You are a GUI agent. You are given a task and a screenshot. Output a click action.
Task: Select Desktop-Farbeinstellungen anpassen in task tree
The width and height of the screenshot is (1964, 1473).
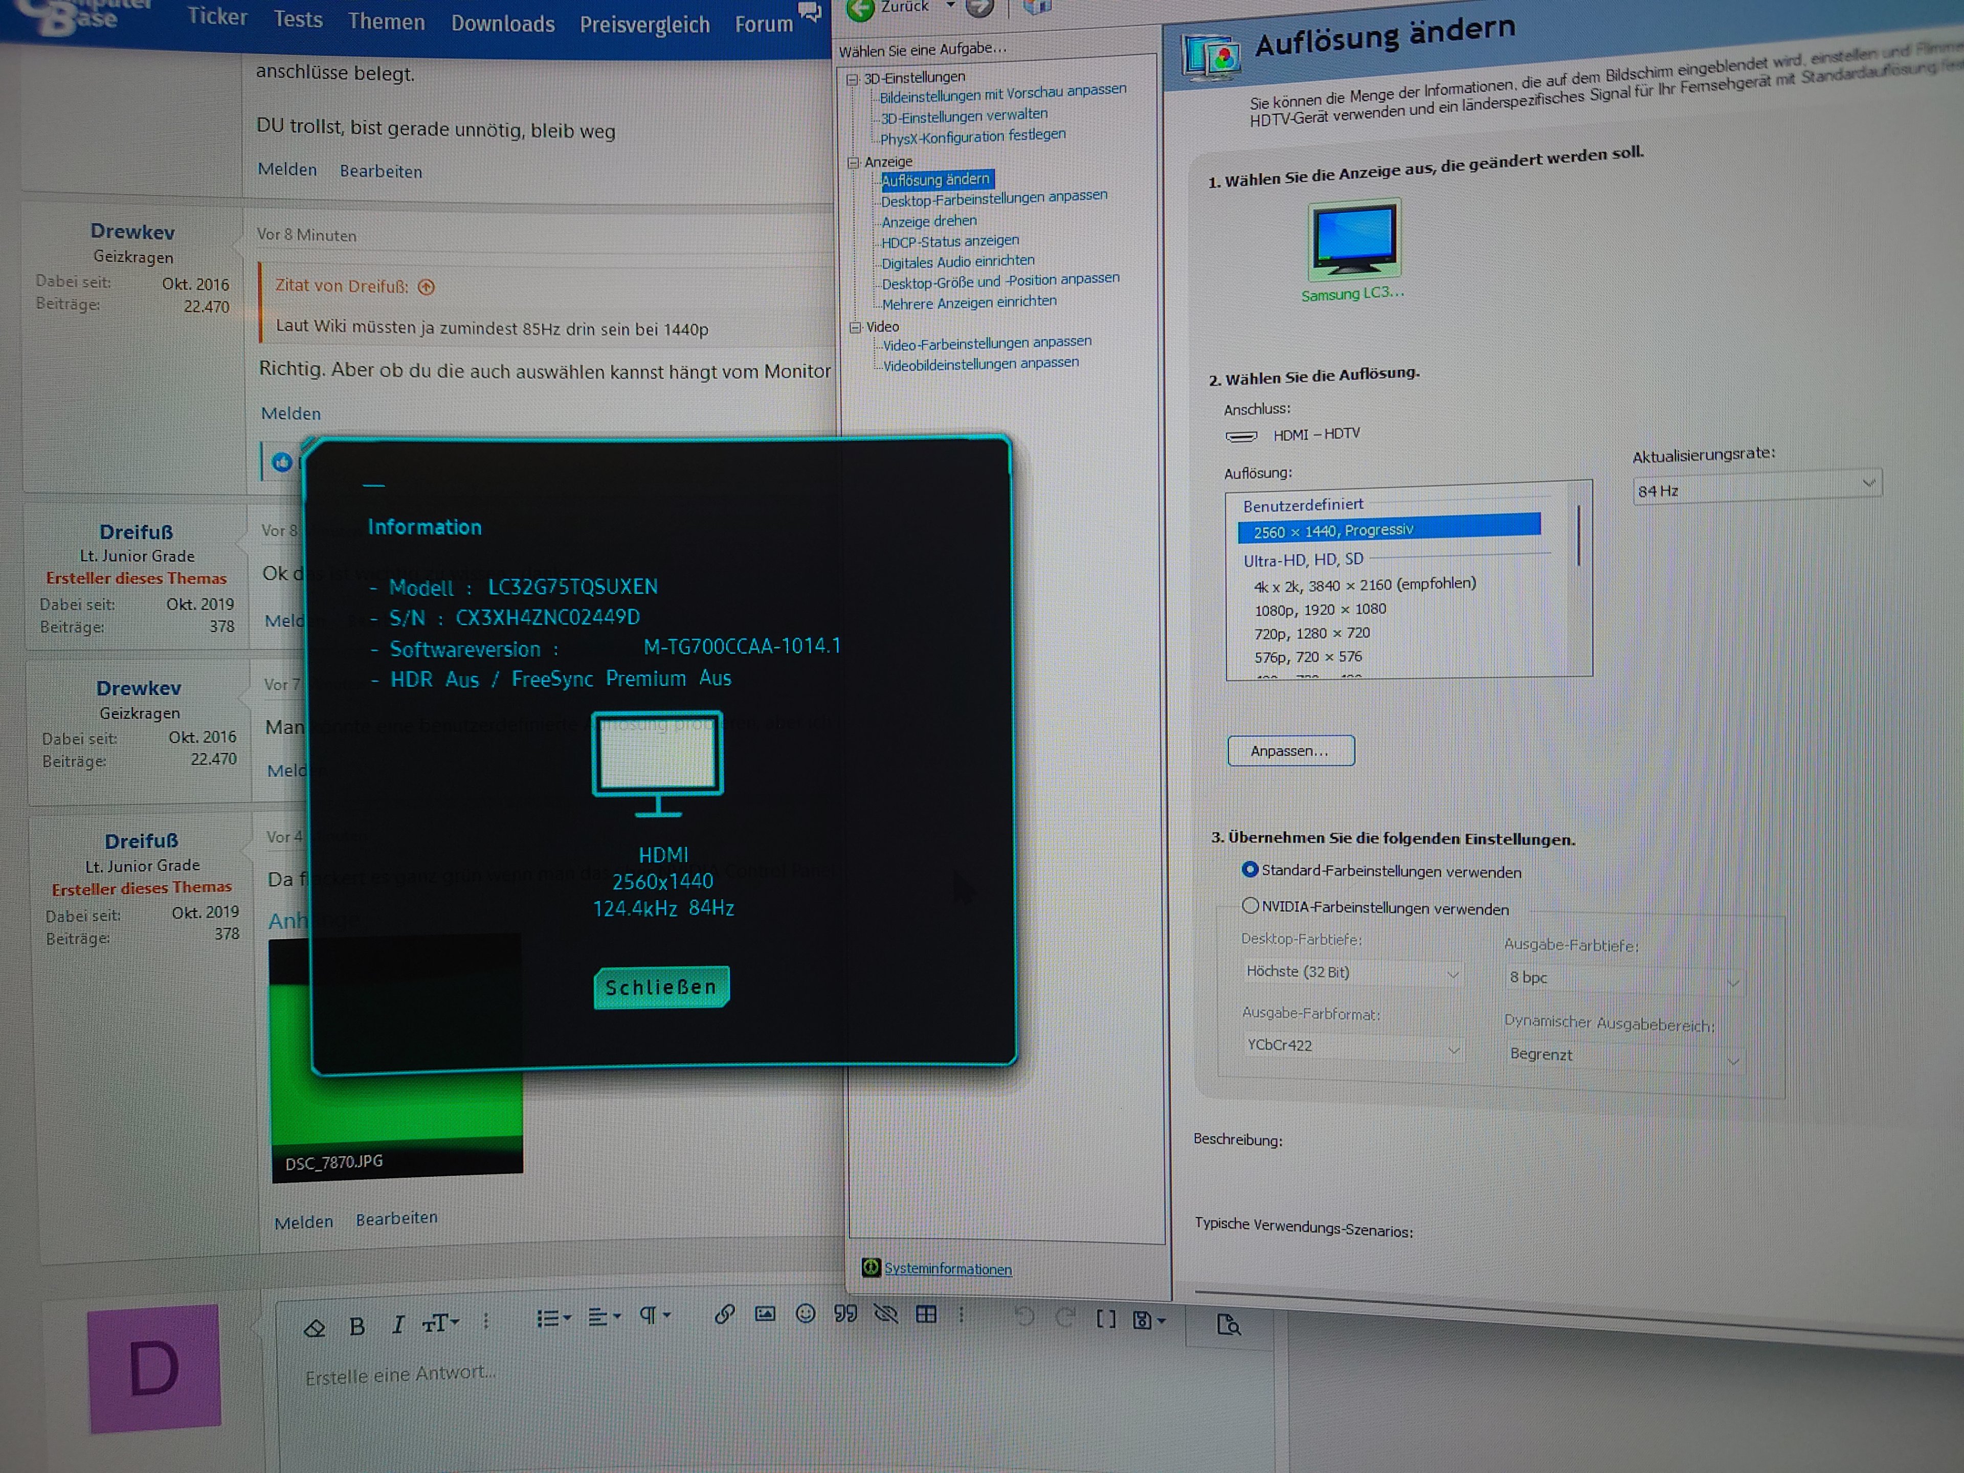(994, 199)
